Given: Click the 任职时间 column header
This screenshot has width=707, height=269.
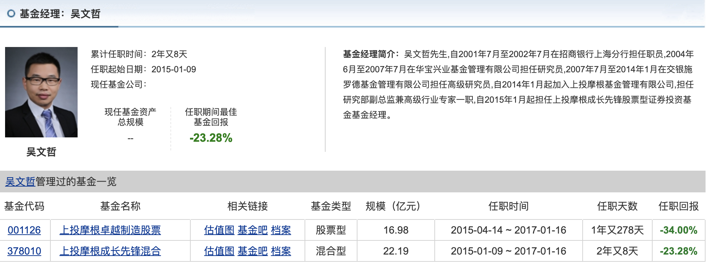Looking at the screenshot, I should [509, 206].
